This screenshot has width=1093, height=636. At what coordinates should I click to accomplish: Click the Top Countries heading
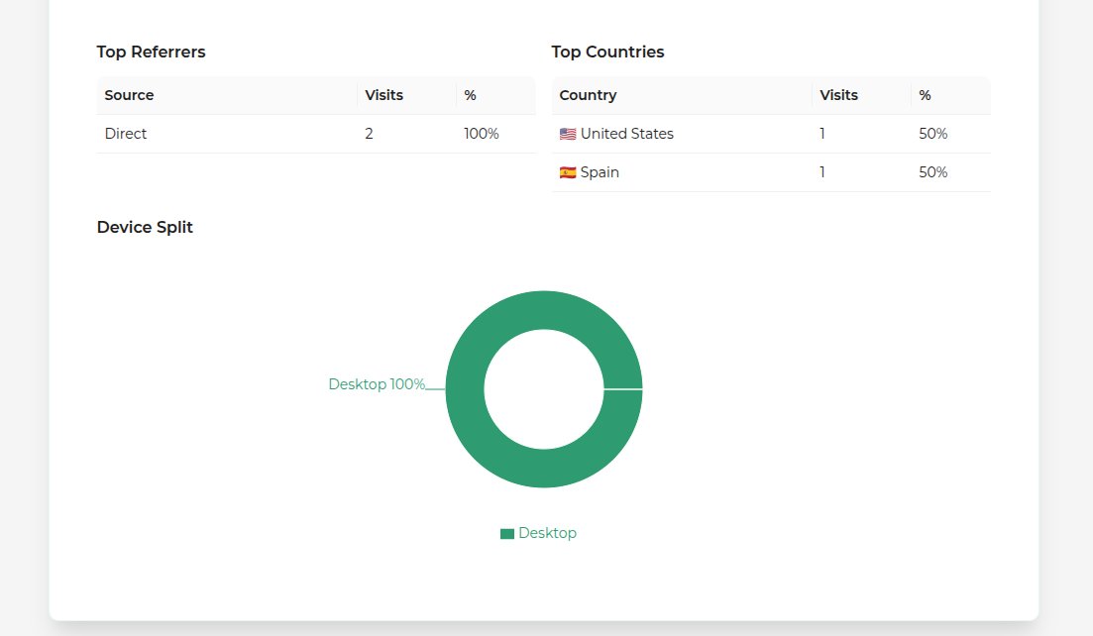tap(607, 53)
